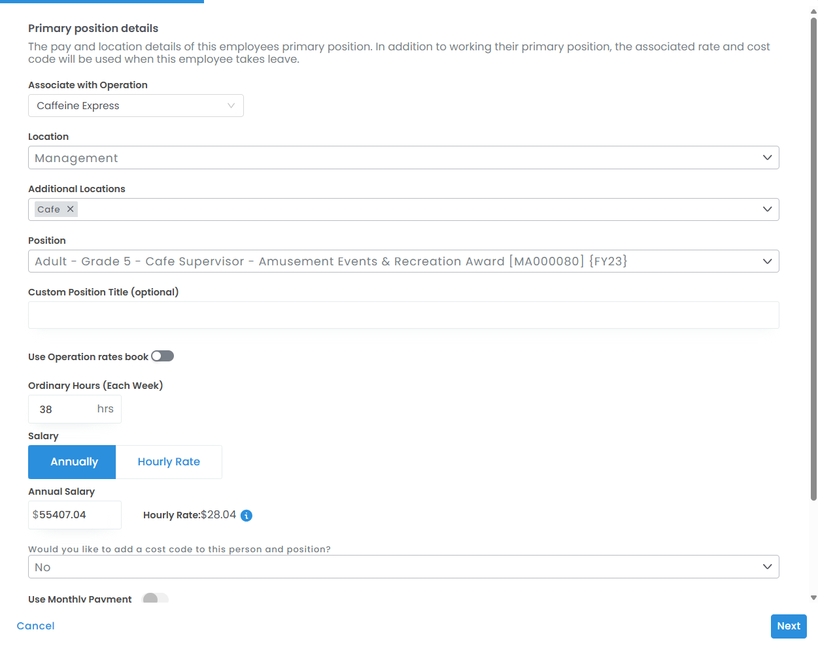Expand the Additional Locations dropdown arrow
This screenshot has width=818, height=649.
(767, 209)
